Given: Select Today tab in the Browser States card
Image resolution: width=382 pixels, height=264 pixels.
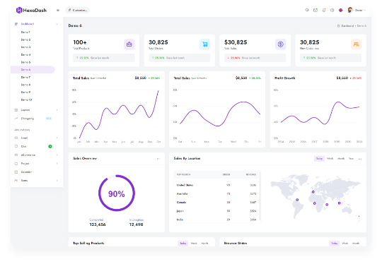Looking at the screenshot, I should tap(334, 243).
